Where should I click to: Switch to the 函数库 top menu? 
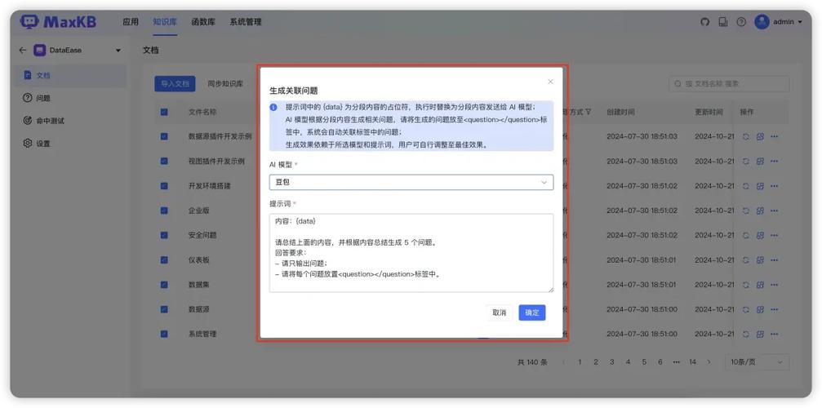pyautogui.click(x=203, y=22)
